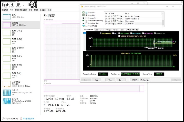Select the Temperatures tab
The height and width of the screenshot is (122, 184).
pyautogui.click(x=89, y=30)
